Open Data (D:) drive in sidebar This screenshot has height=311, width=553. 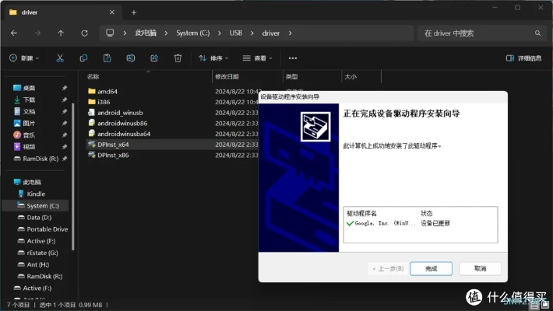(38, 218)
